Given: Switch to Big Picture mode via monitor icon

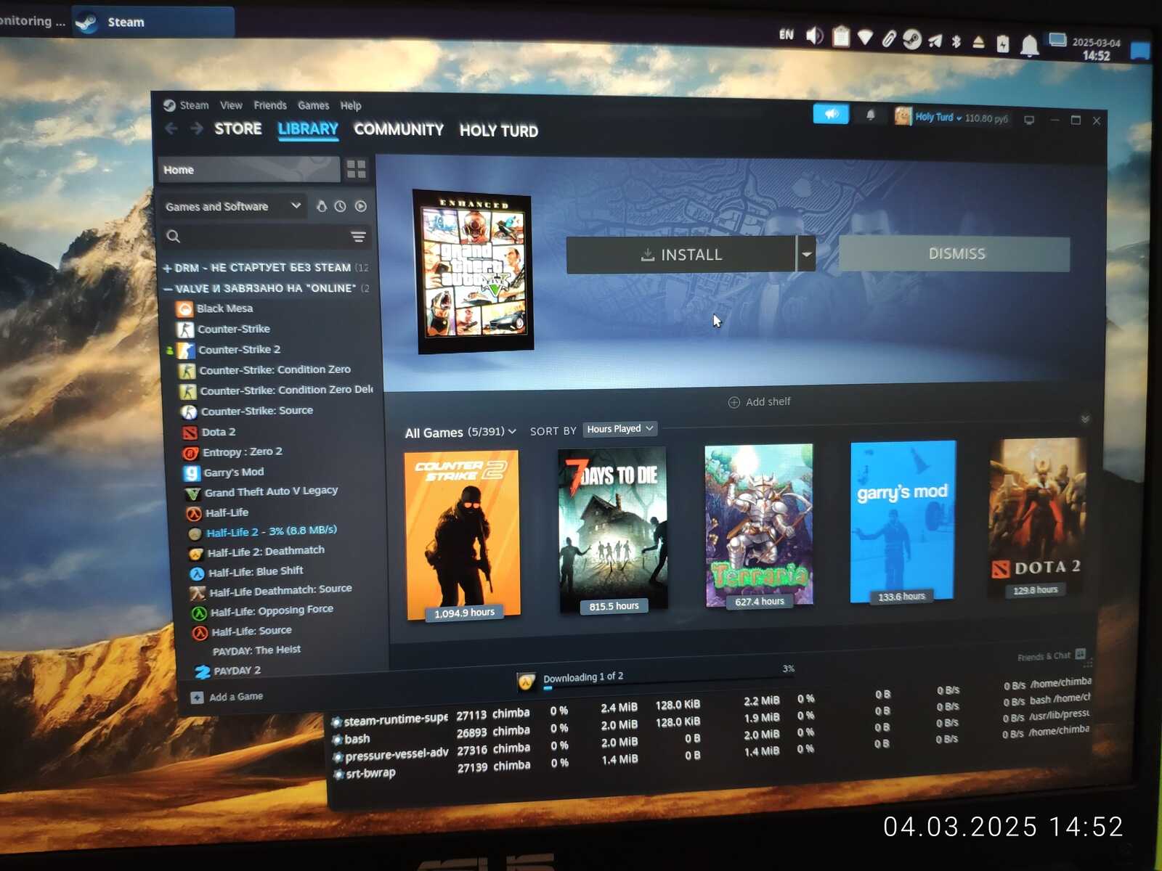Looking at the screenshot, I should (1029, 120).
